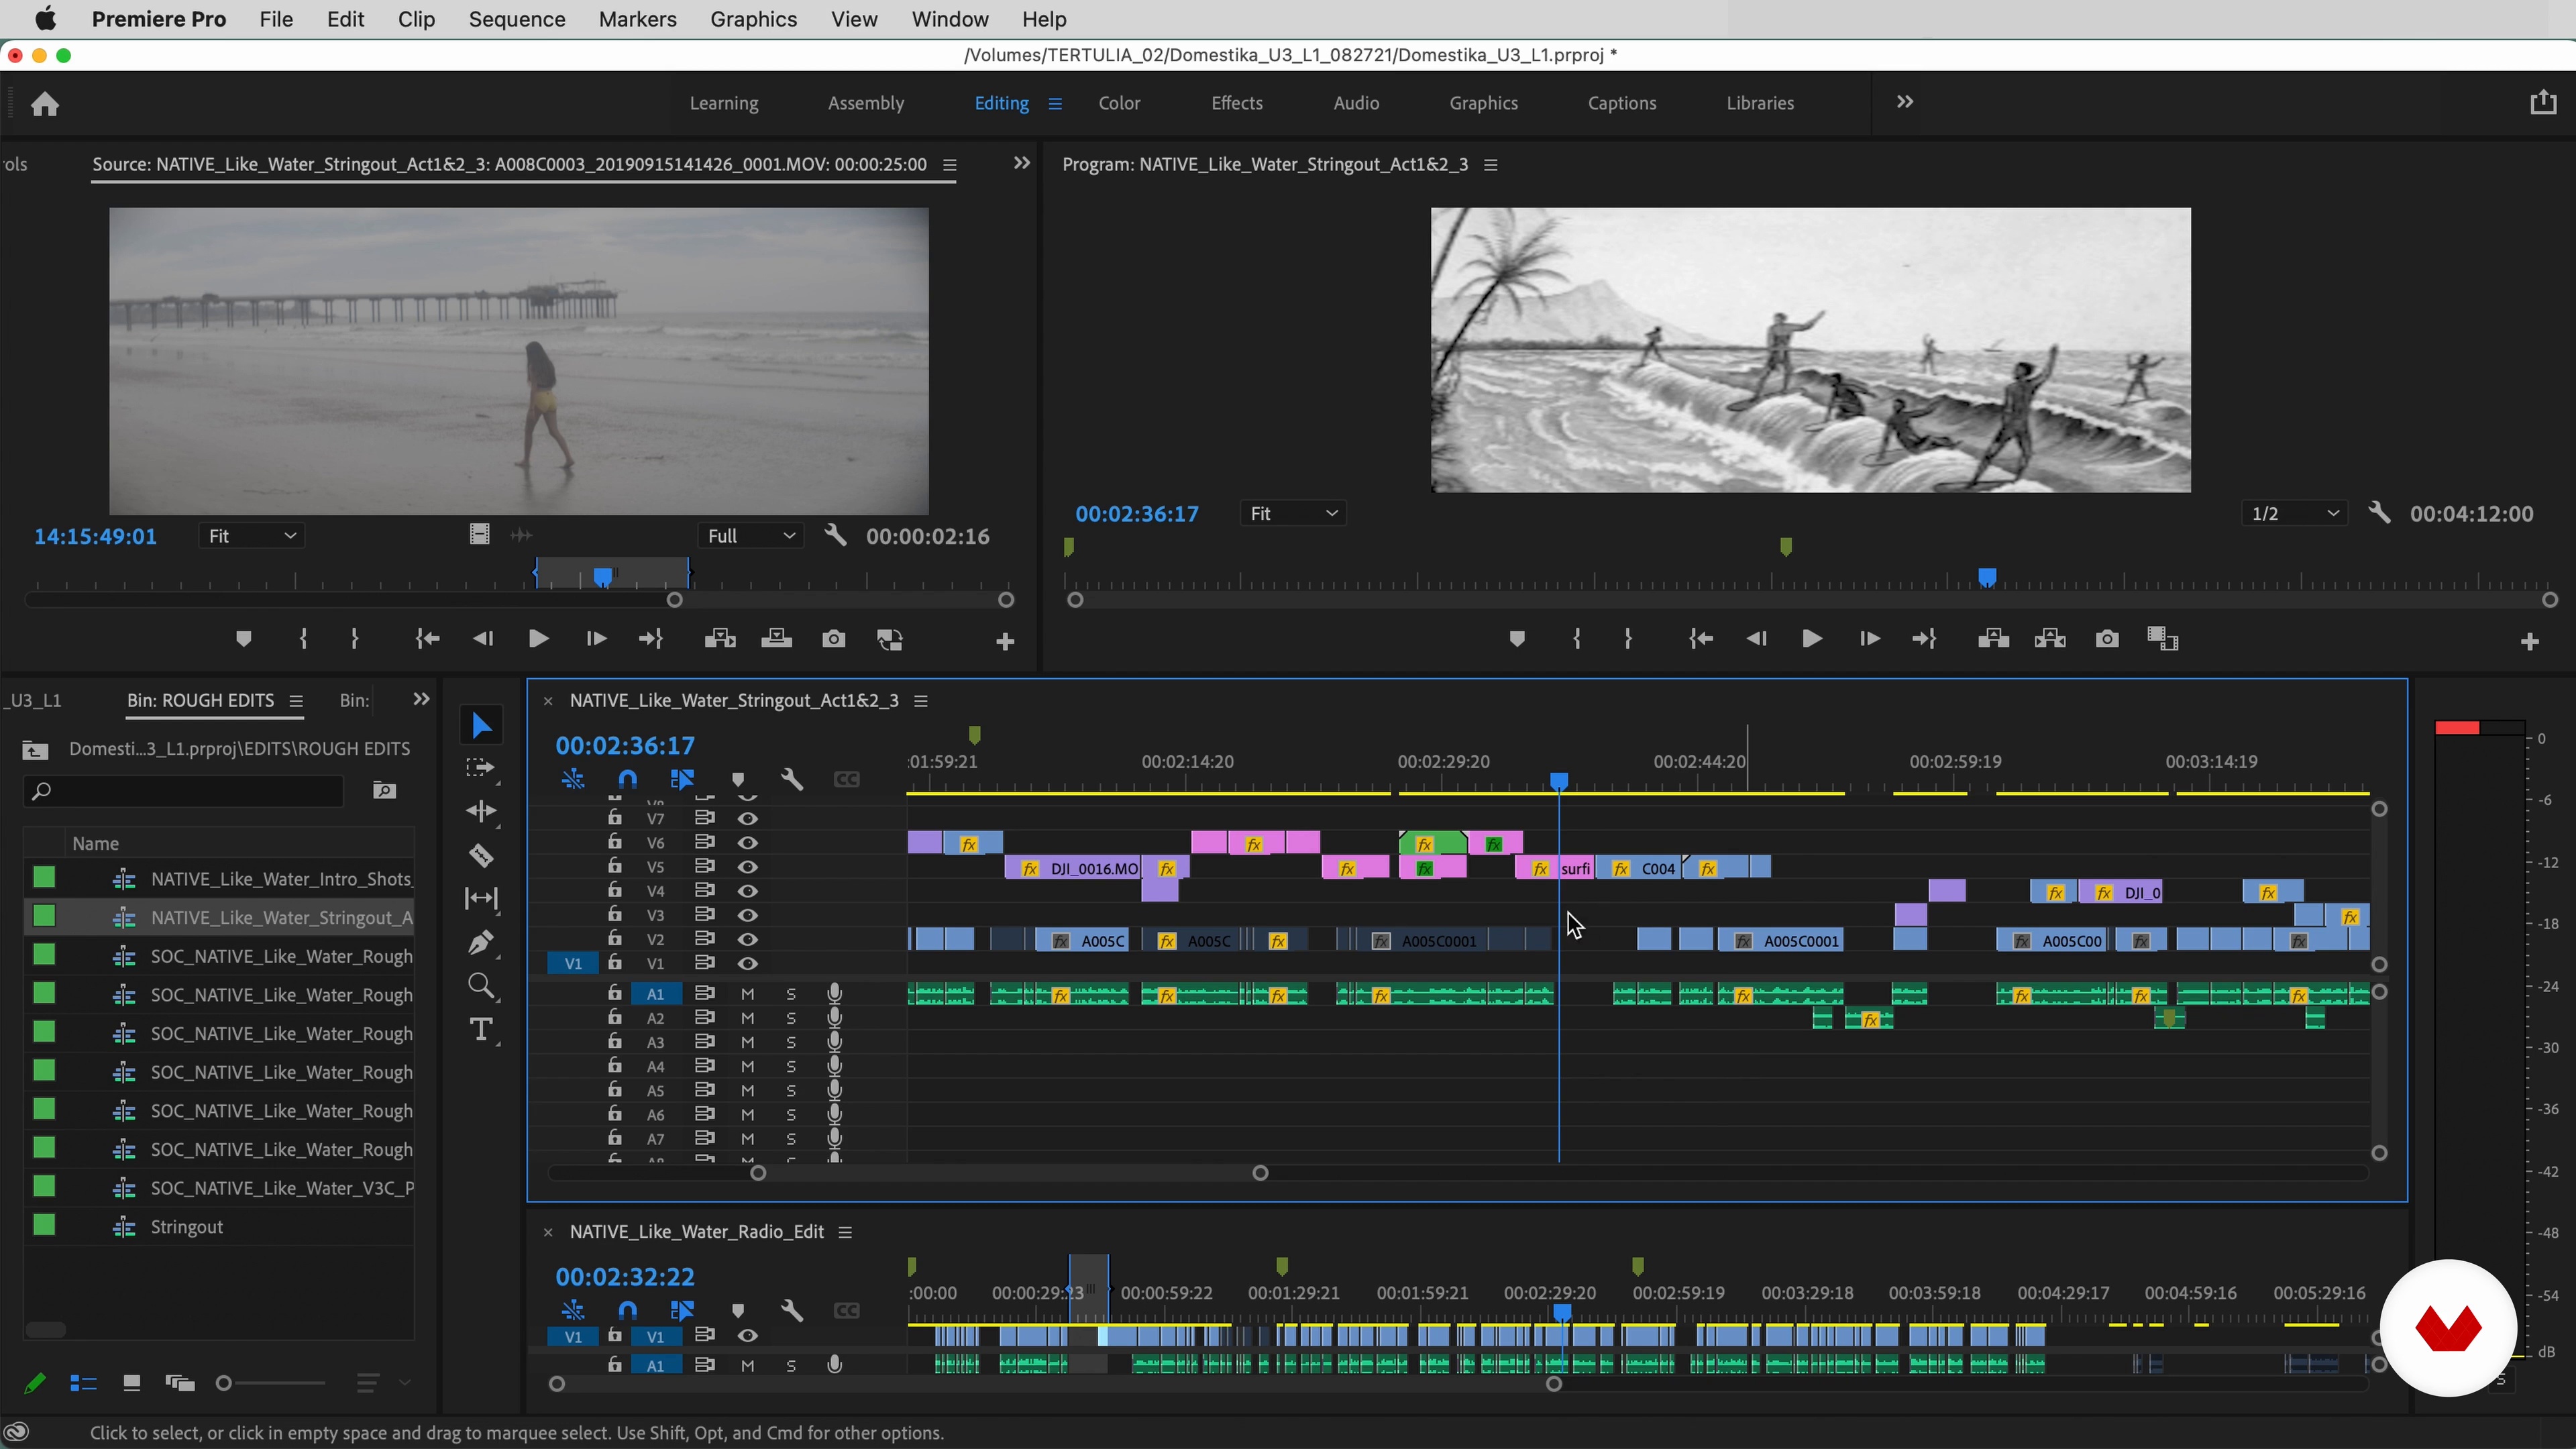Click the Home icon
The height and width of the screenshot is (1449, 2576).
[45, 104]
